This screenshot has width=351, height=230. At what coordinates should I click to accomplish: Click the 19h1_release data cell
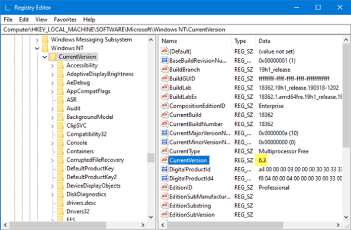click(x=275, y=70)
